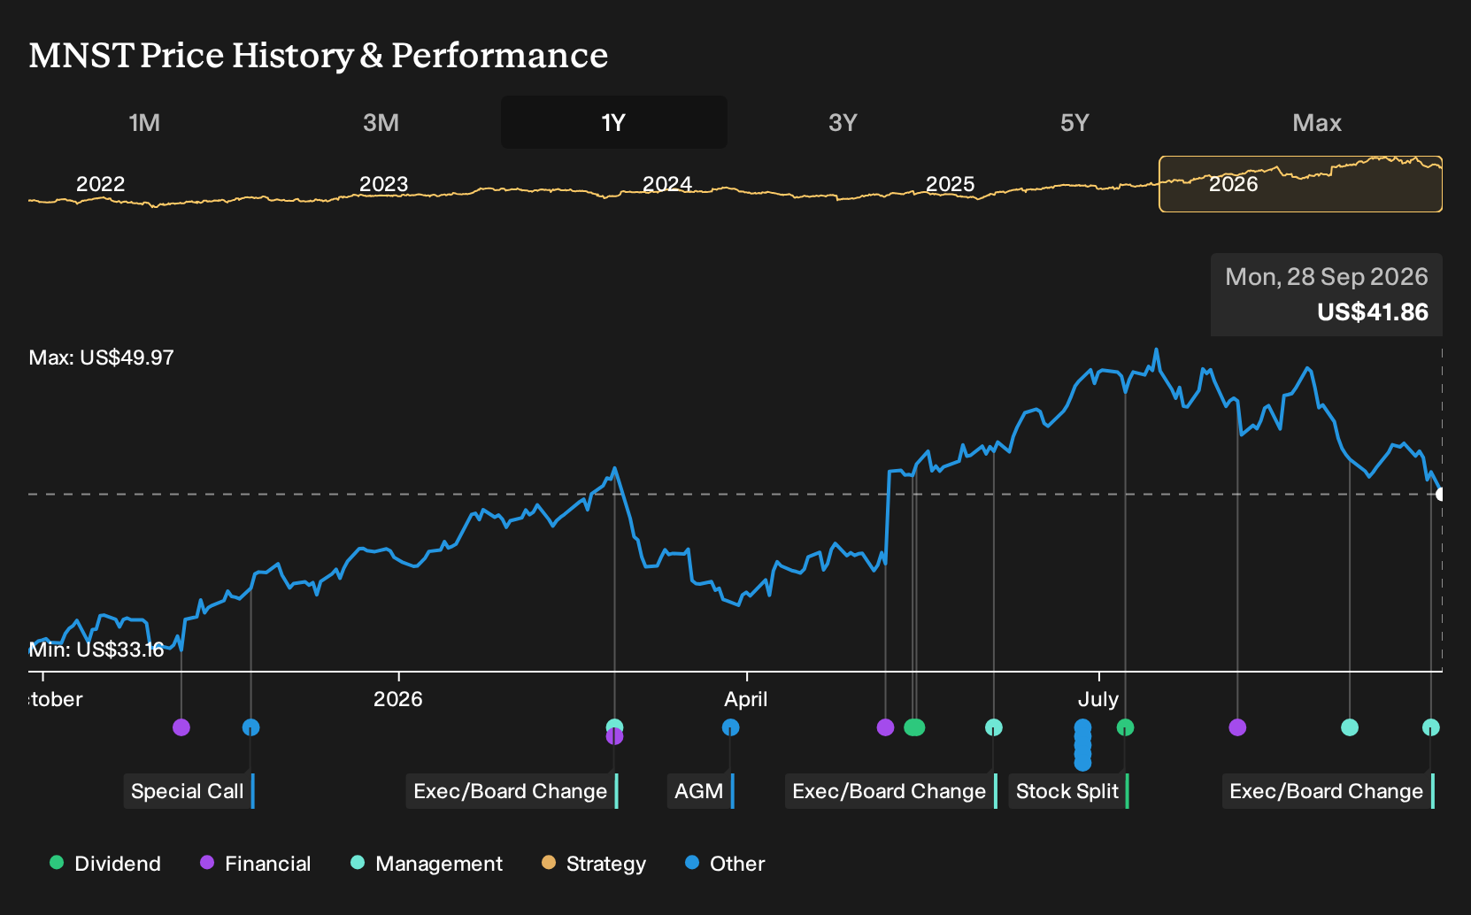The width and height of the screenshot is (1471, 915).
Task: Click the white current-price point on the chart line
Action: 1441,494
